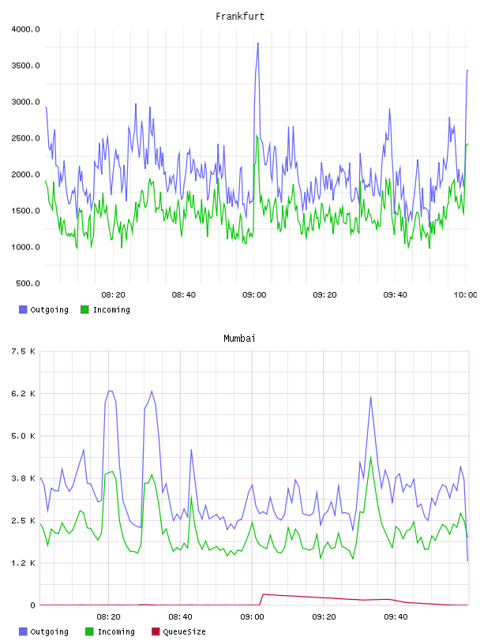Click the 2.5 K y-axis label in Mumbai

pos(23,520)
